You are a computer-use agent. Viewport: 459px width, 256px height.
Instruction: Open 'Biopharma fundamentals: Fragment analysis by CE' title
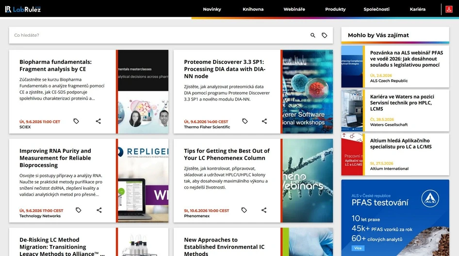(56, 65)
